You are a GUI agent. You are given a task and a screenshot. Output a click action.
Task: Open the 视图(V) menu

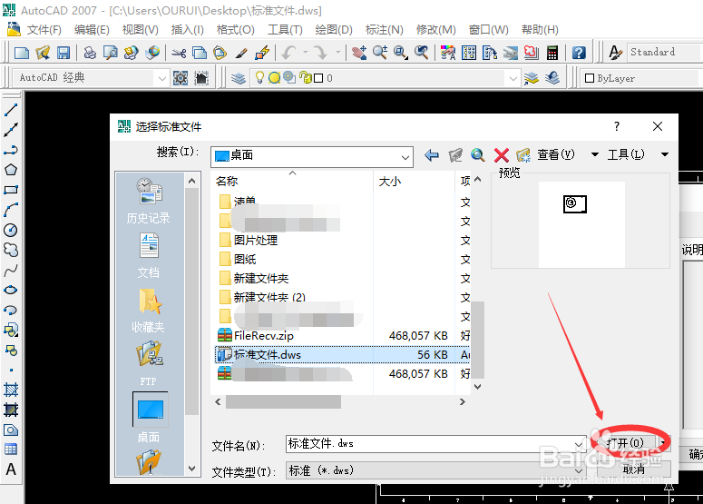click(x=141, y=30)
